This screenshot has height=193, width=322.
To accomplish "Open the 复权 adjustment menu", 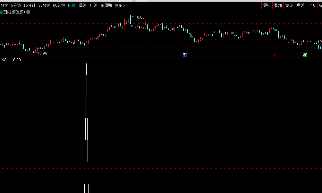I will (267, 5).
